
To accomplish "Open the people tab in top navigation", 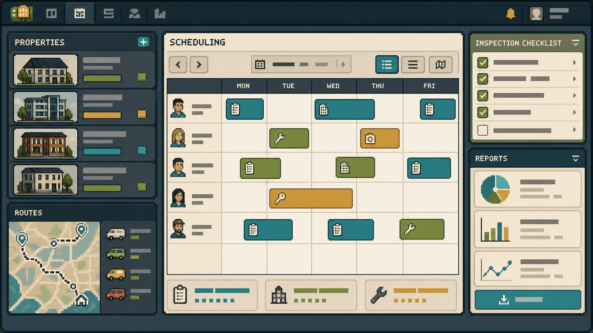I will click(x=134, y=13).
